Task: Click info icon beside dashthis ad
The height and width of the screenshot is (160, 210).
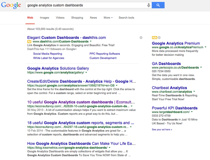Action: [141, 38]
